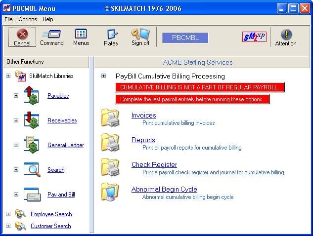Click Print cumulative billing invoices text
This screenshot has height=236, width=313.
coord(179,123)
